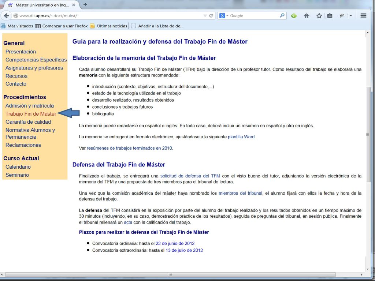This screenshot has height=281, width=375.
Task: Open the Firefox home page icon
Action: [307, 16]
